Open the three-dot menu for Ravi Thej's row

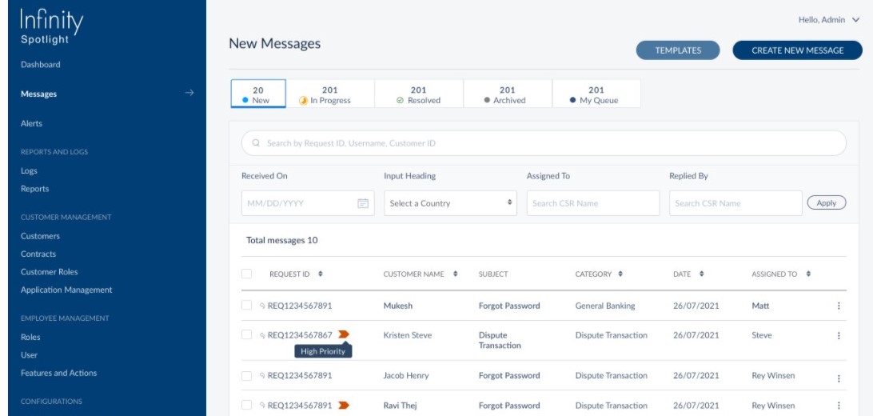(x=839, y=406)
